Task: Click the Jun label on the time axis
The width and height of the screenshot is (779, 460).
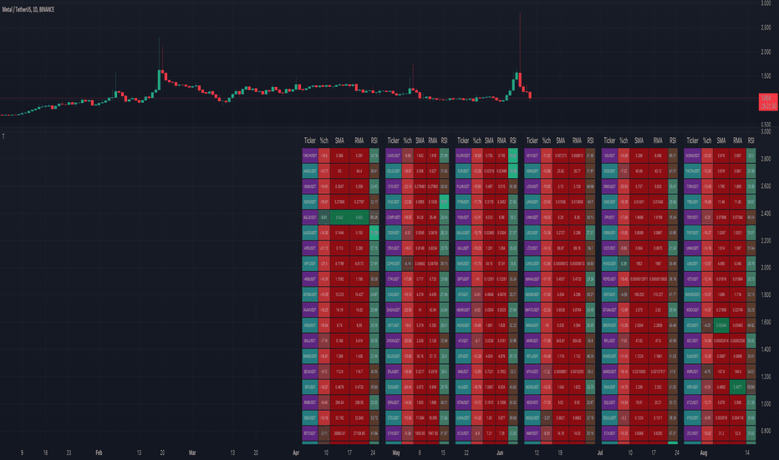Action: tap(500, 452)
